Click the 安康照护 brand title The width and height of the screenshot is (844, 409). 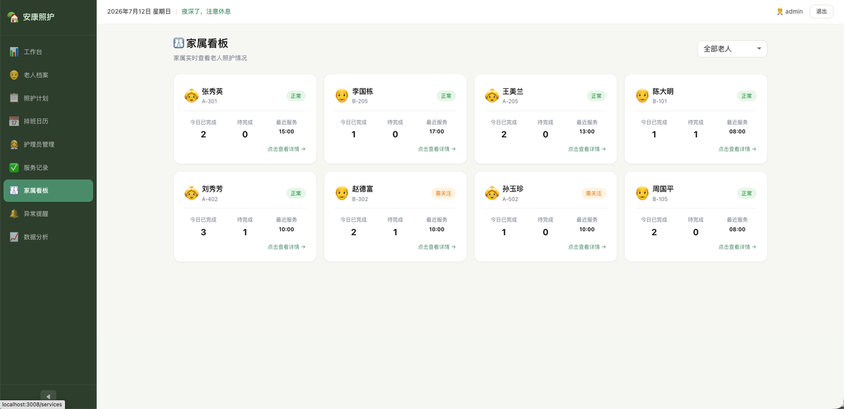coord(39,17)
